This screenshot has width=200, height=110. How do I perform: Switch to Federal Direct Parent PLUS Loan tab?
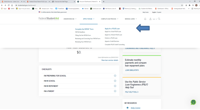pyautogui.click(x=38, y=2)
